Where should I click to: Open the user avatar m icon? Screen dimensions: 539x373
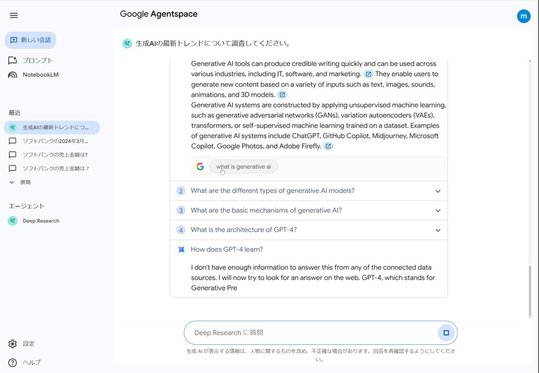click(523, 16)
